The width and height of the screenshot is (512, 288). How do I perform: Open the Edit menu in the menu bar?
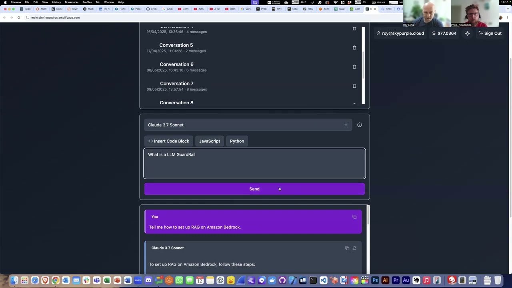tap(36, 2)
